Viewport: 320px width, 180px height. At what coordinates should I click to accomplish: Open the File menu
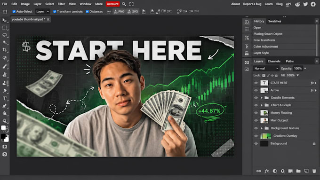(x=5, y=4)
